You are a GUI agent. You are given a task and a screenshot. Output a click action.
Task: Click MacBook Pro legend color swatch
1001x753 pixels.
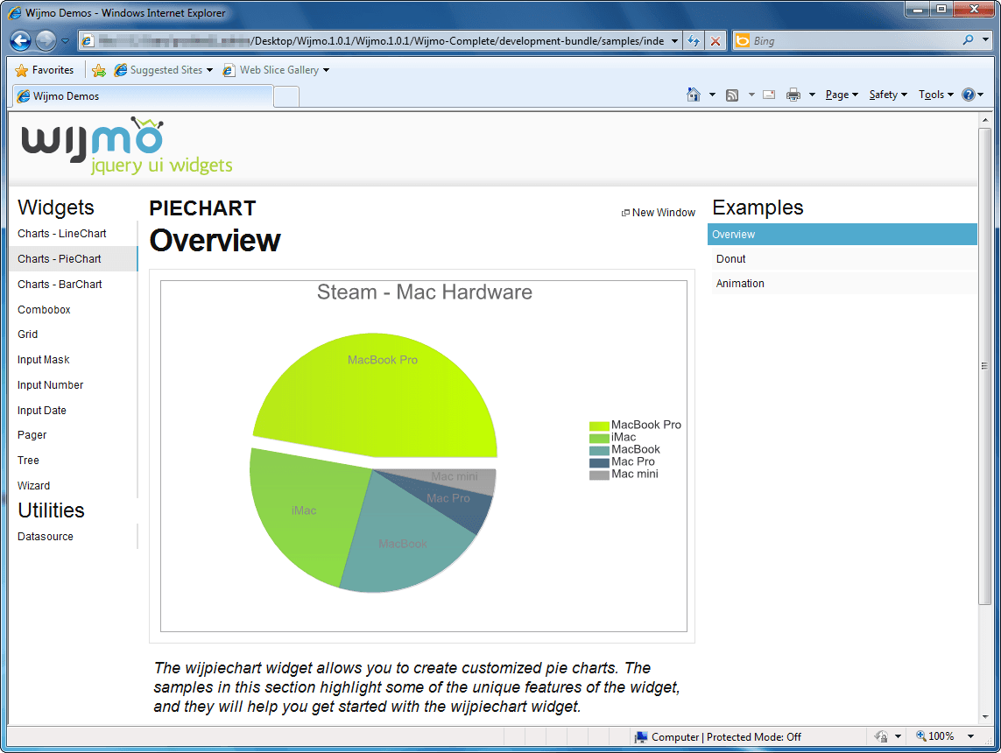(x=599, y=426)
